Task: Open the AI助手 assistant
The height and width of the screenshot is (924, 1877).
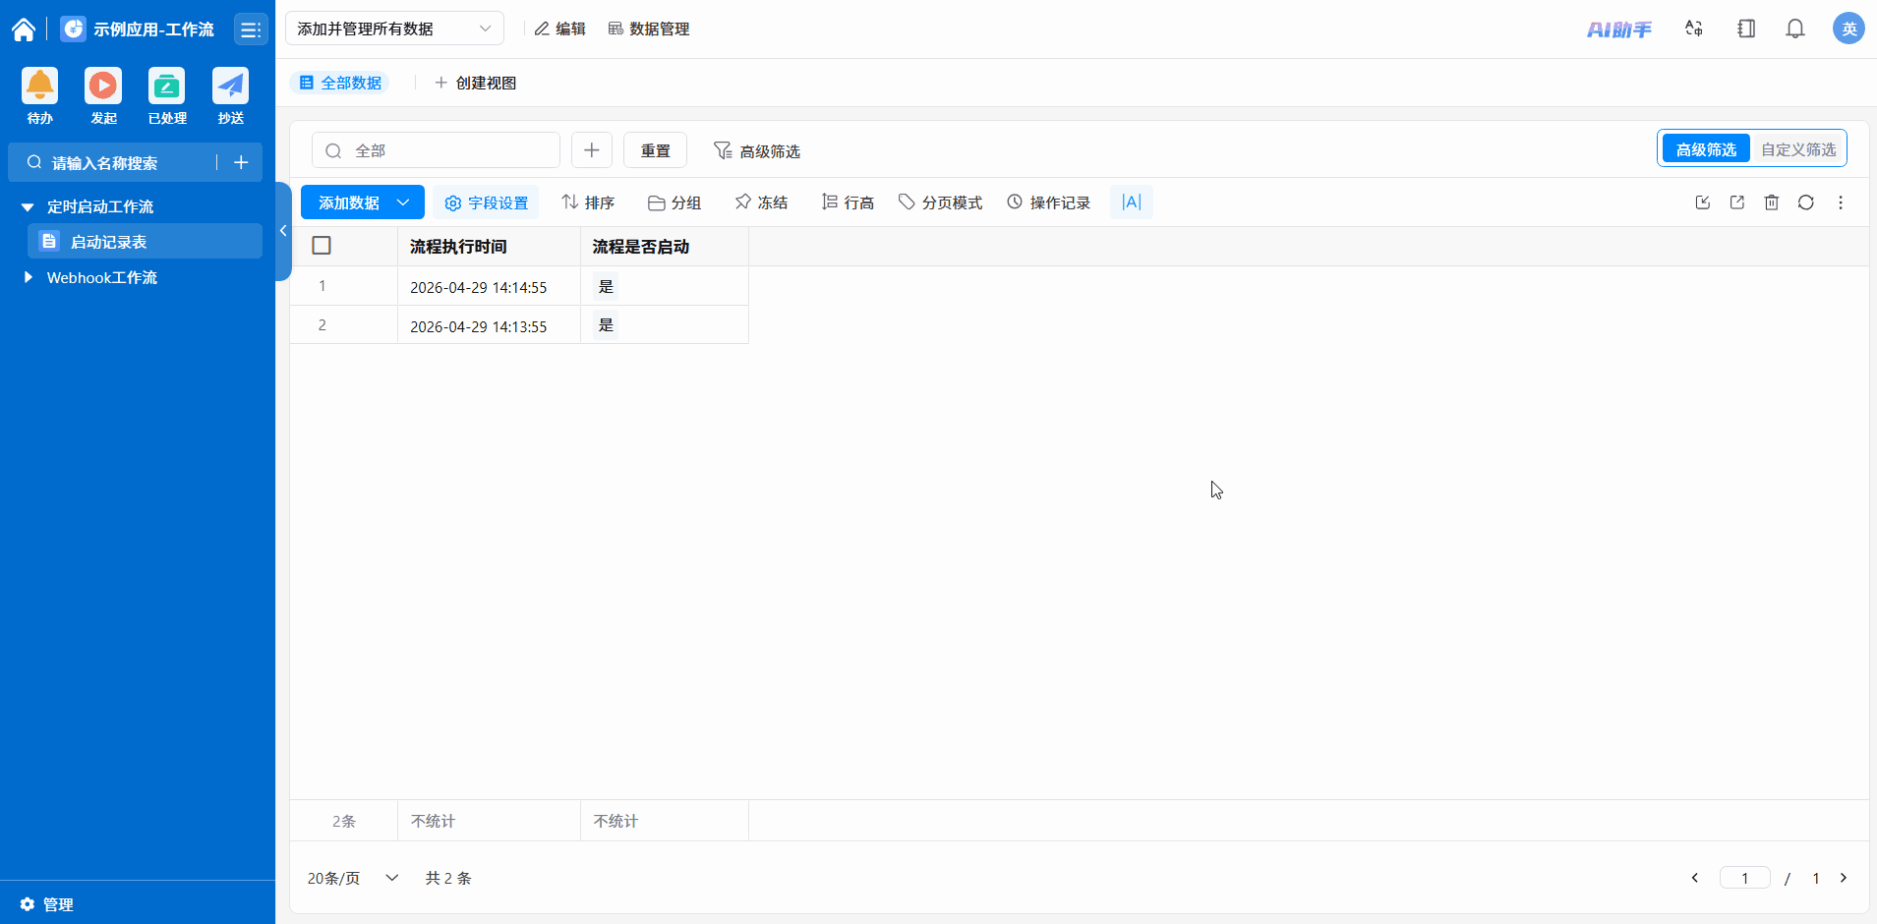Action: (1619, 29)
